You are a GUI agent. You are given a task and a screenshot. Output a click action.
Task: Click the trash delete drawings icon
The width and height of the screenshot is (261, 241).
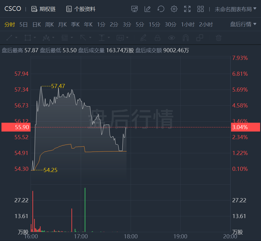218,38
